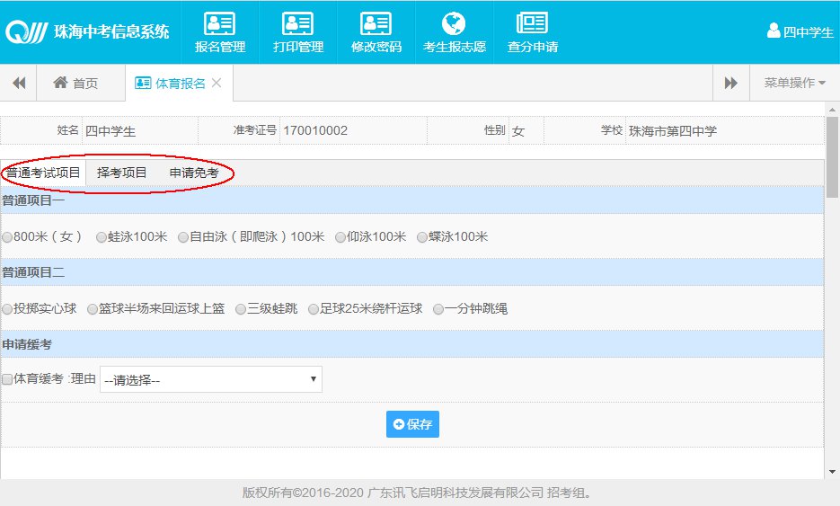Go to the 首页 home tab

coord(75,83)
